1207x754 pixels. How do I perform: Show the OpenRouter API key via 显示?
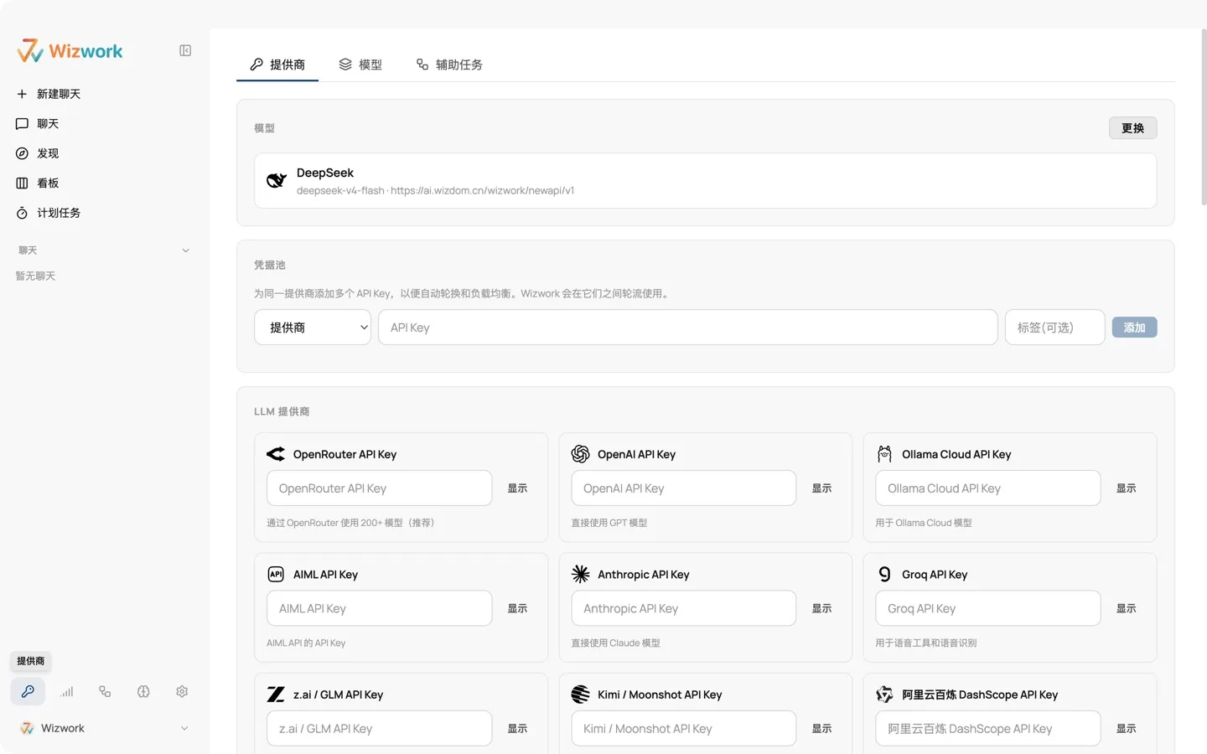tap(517, 488)
